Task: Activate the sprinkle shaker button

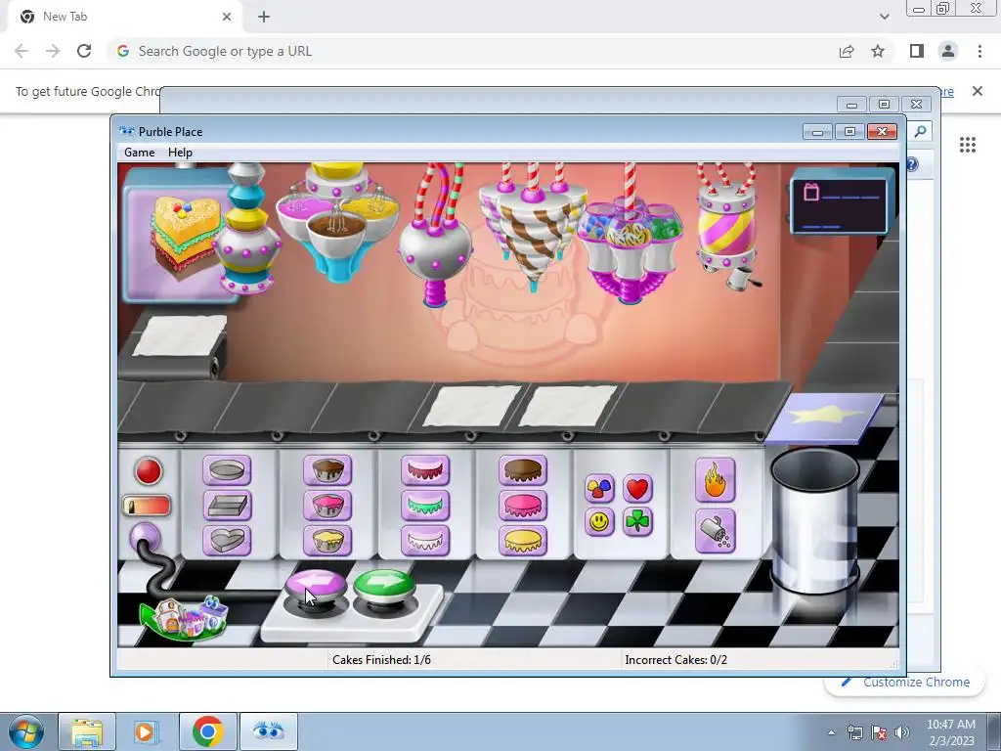Action: click(x=715, y=531)
